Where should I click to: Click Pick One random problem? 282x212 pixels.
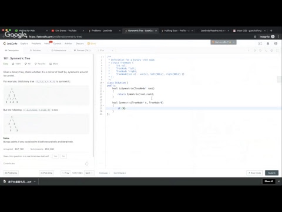(46, 173)
